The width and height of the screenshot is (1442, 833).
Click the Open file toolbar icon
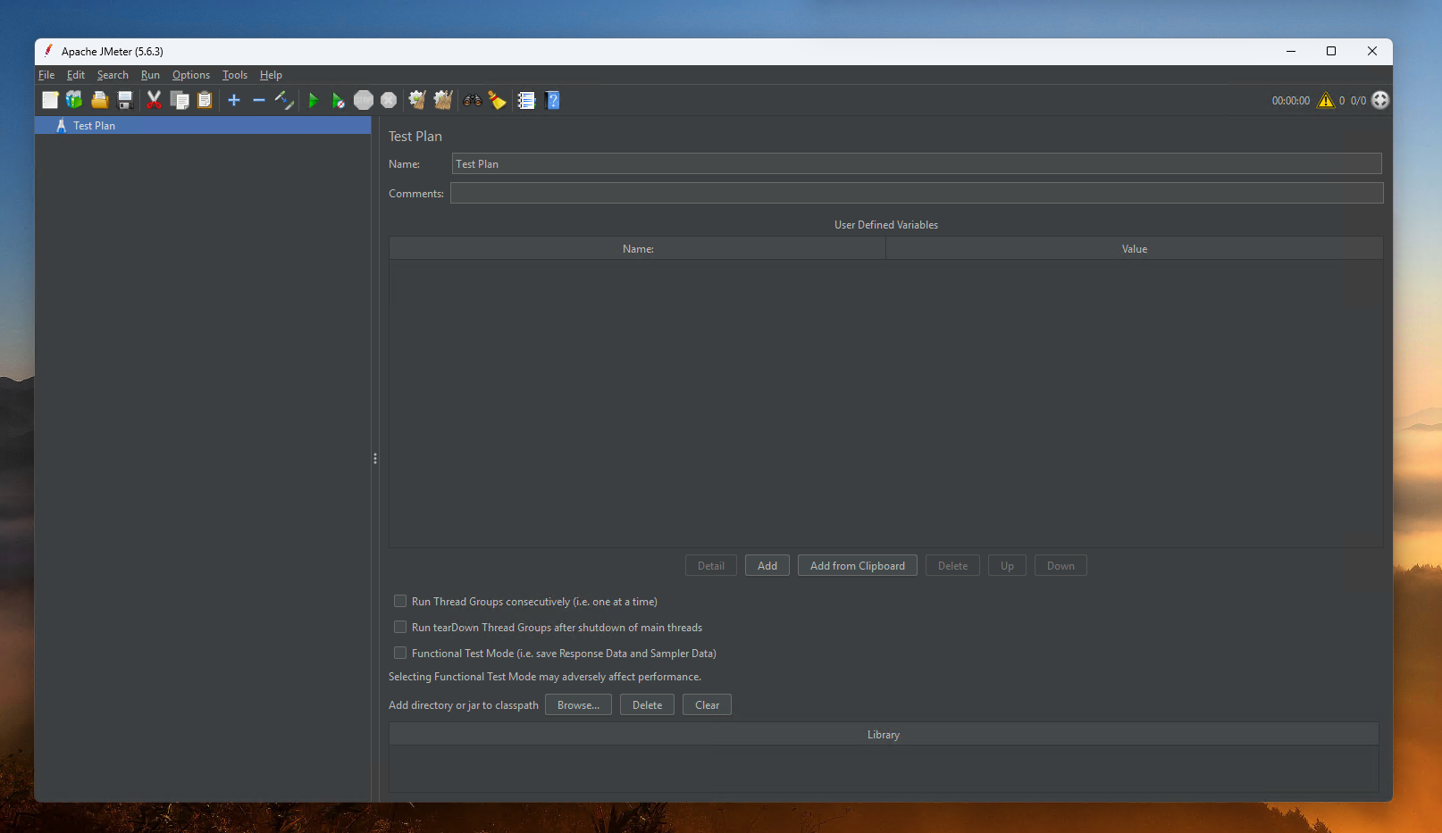click(99, 100)
